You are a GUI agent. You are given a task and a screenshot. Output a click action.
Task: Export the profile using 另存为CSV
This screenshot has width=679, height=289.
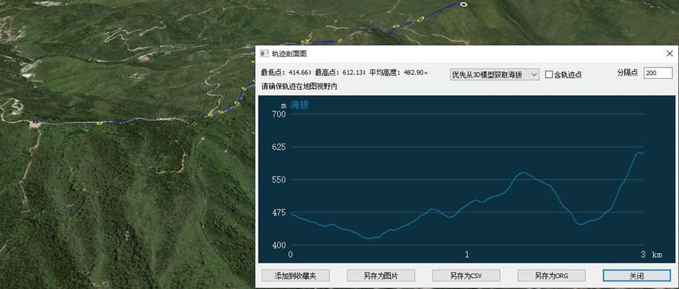465,276
